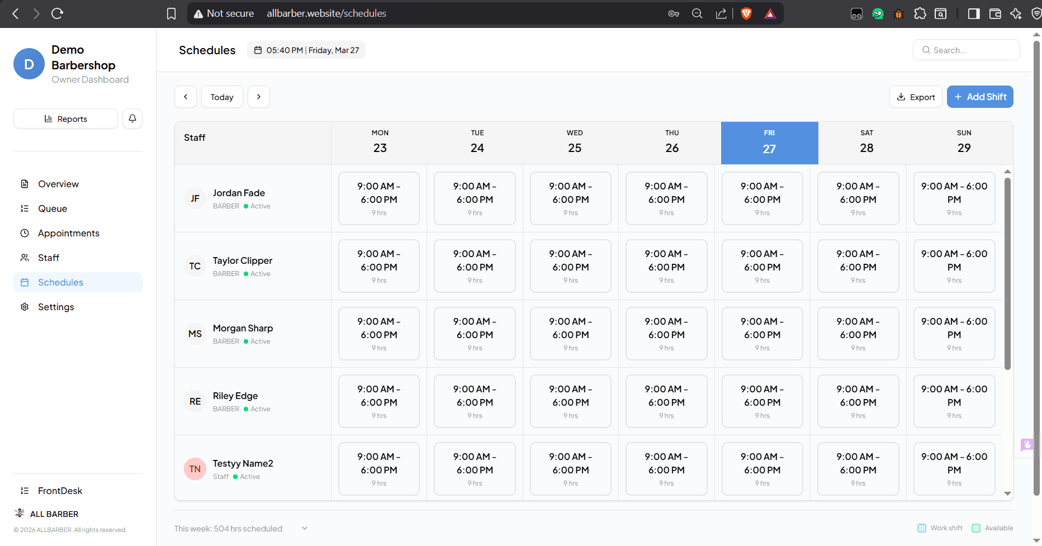Screen dimensions: 1042x546
Task: Click the Search input field
Action: (x=966, y=50)
